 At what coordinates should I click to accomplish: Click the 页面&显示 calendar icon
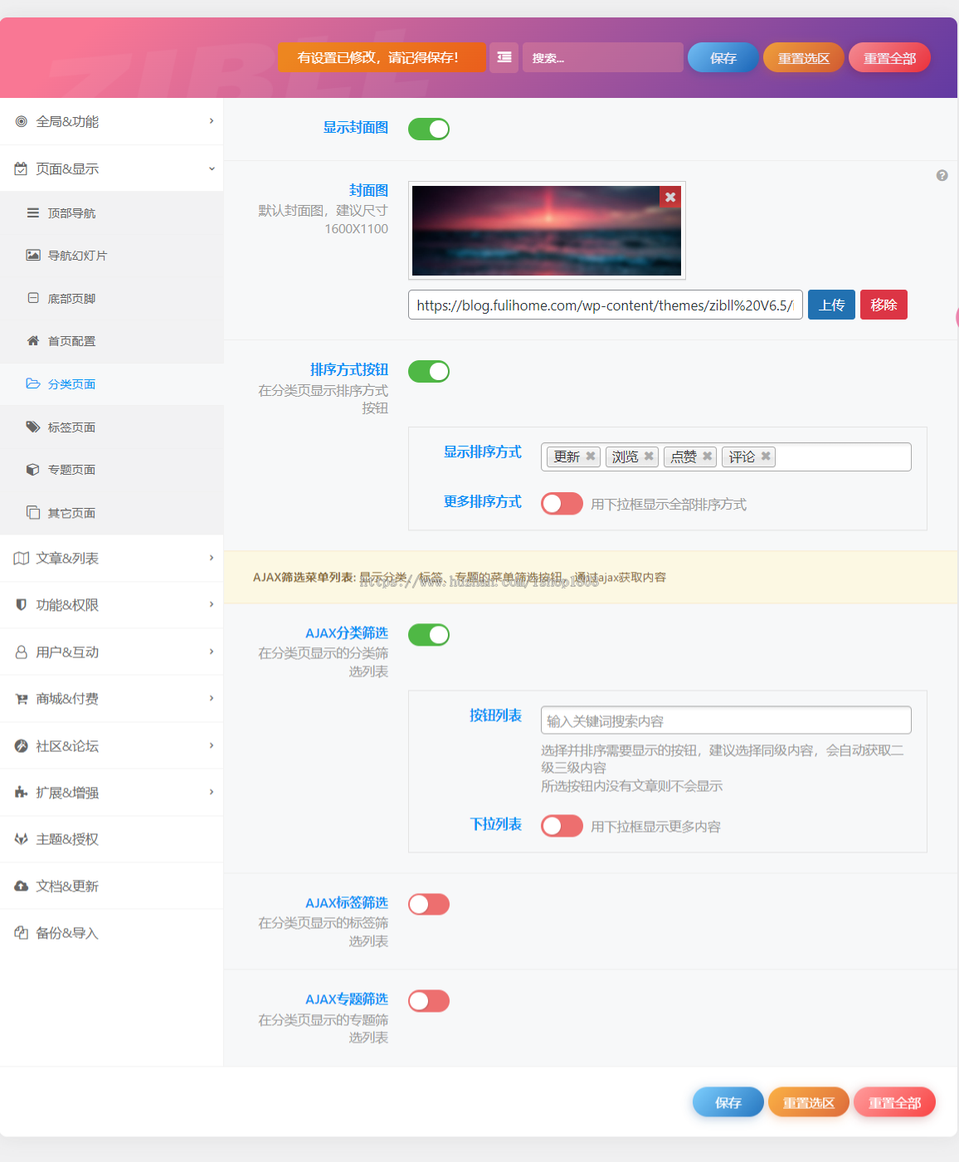click(22, 168)
